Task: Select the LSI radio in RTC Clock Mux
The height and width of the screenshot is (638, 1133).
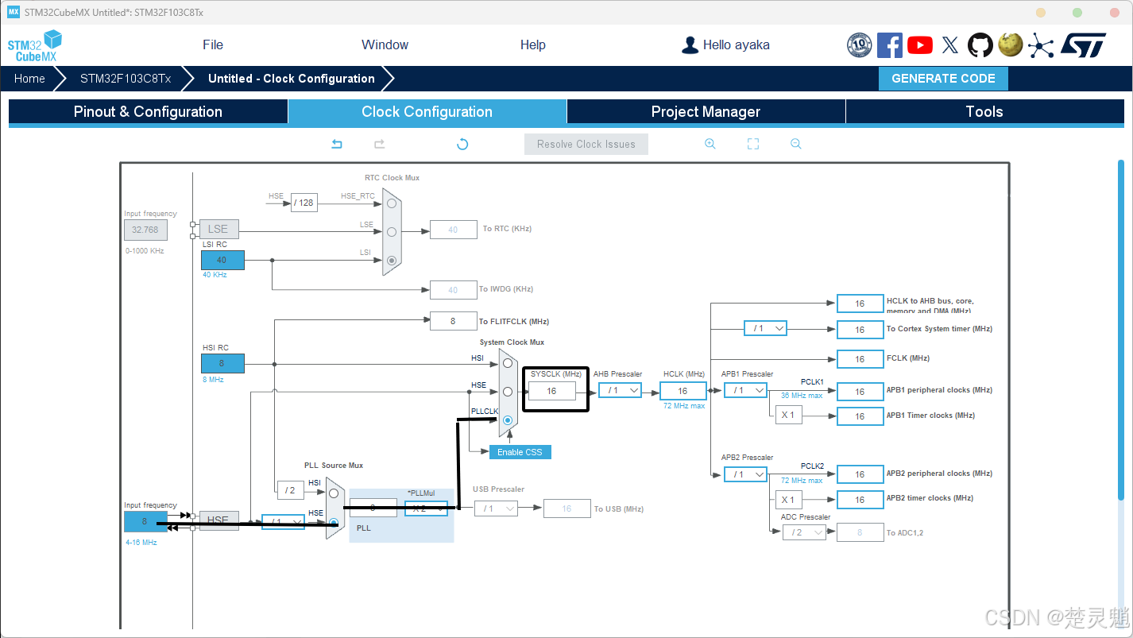Action: (391, 260)
